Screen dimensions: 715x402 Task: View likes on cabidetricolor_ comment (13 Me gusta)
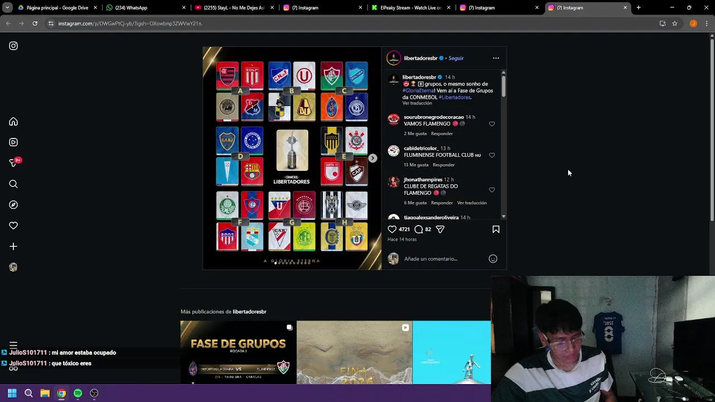pos(416,165)
